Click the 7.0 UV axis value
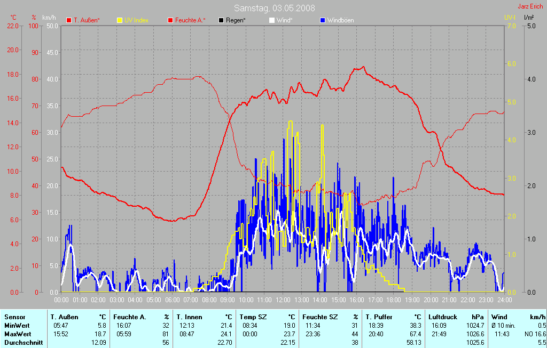This screenshot has height=348, width=547. (511, 26)
